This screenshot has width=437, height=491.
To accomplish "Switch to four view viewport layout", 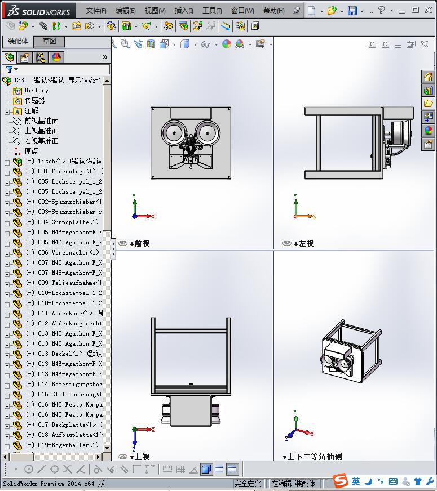I will pyautogui.click(x=232, y=469).
